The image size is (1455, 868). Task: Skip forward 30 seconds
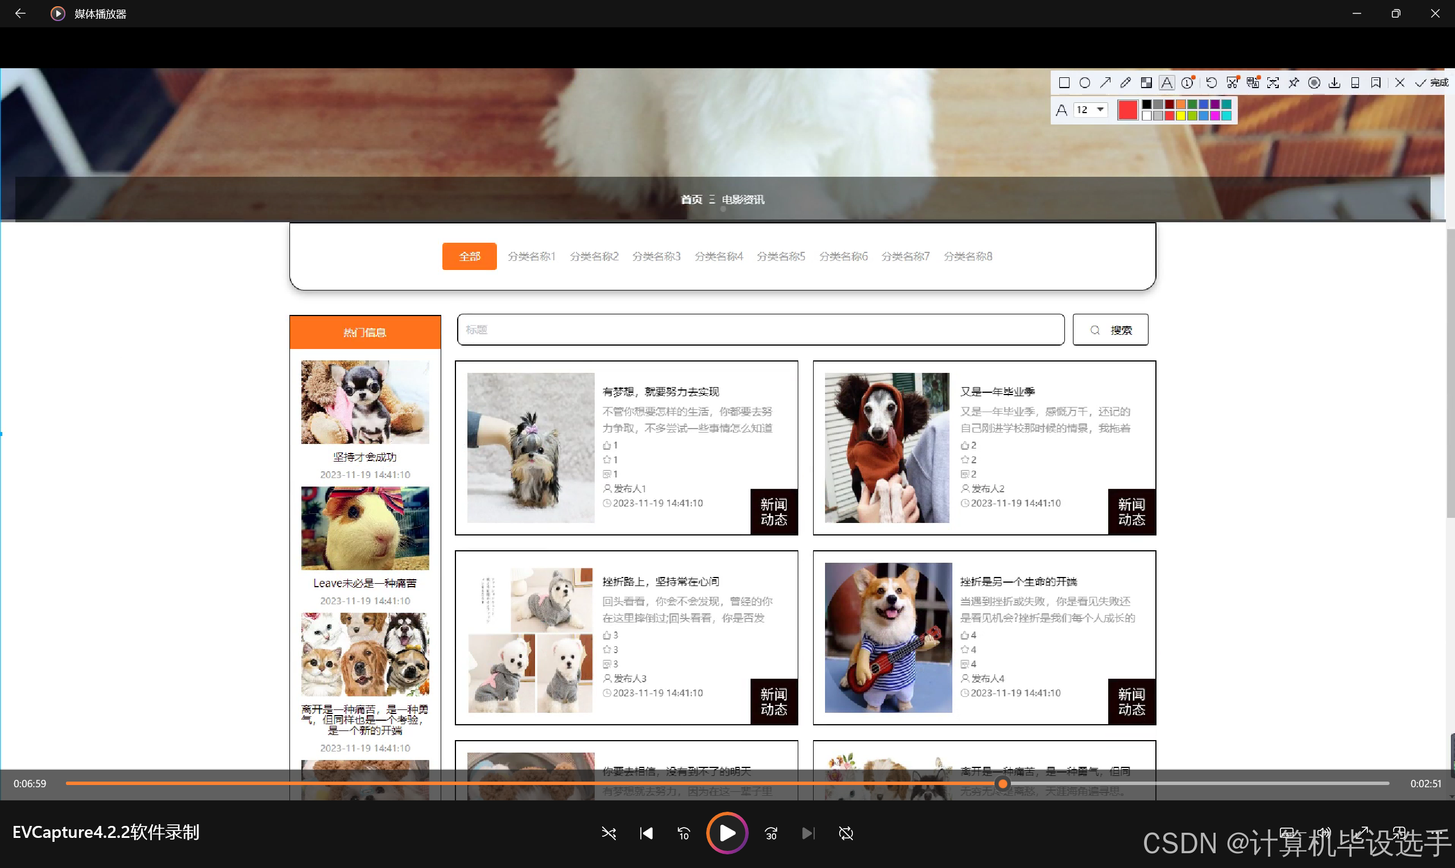(x=771, y=833)
